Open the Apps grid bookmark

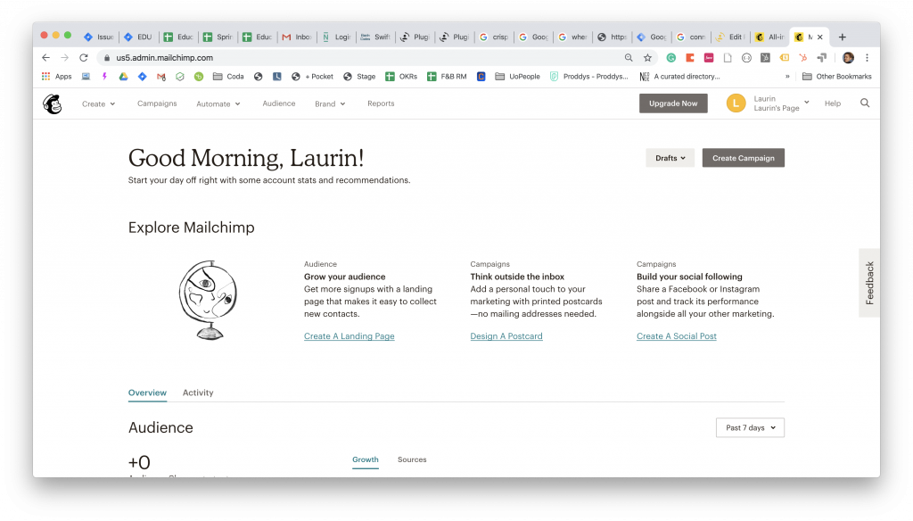coord(56,77)
